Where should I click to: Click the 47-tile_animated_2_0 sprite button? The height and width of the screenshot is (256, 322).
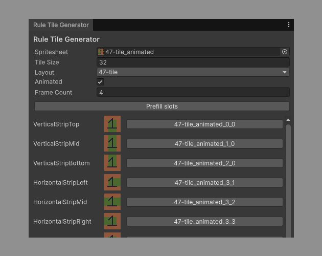tap(204, 163)
